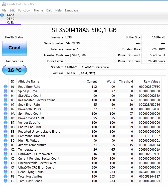Open the Language menu

pyautogui.click(x=72, y=10)
